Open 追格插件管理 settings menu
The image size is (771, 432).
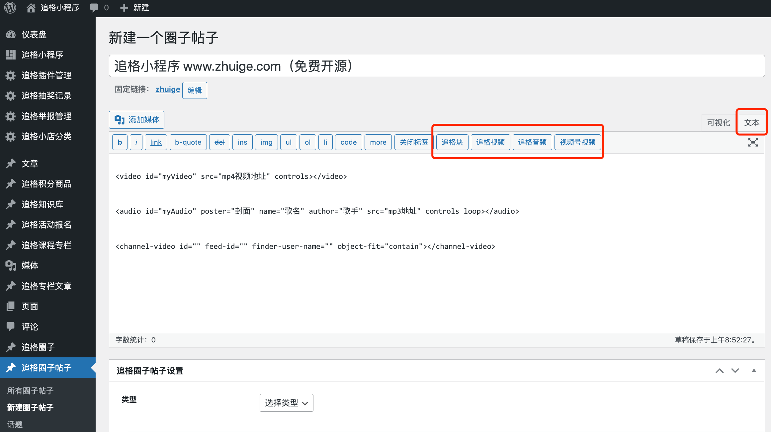tap(48, 75)
